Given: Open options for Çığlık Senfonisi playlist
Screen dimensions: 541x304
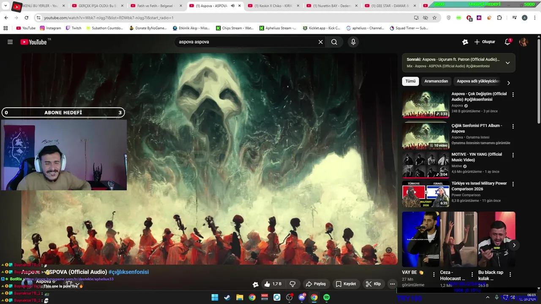Looking at the screenshot, I should pos(513,127).
